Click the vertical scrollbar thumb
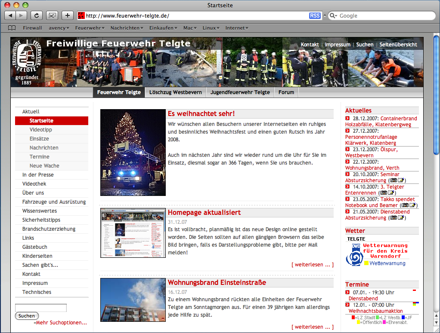This screenshot has width=440, height=333. 436,95
